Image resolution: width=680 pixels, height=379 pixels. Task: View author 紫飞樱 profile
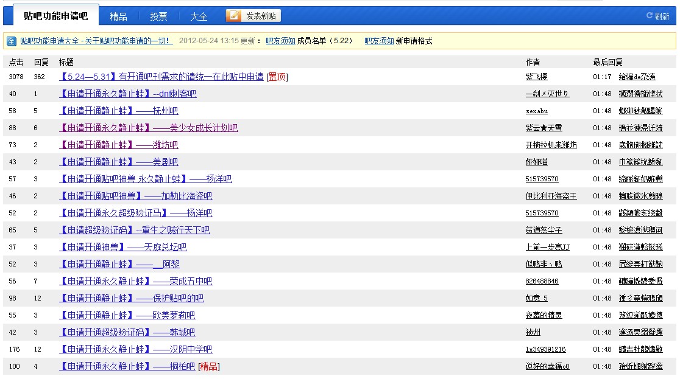click(536, 77)
